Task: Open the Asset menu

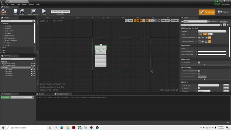Action: [x=13, y=4]
